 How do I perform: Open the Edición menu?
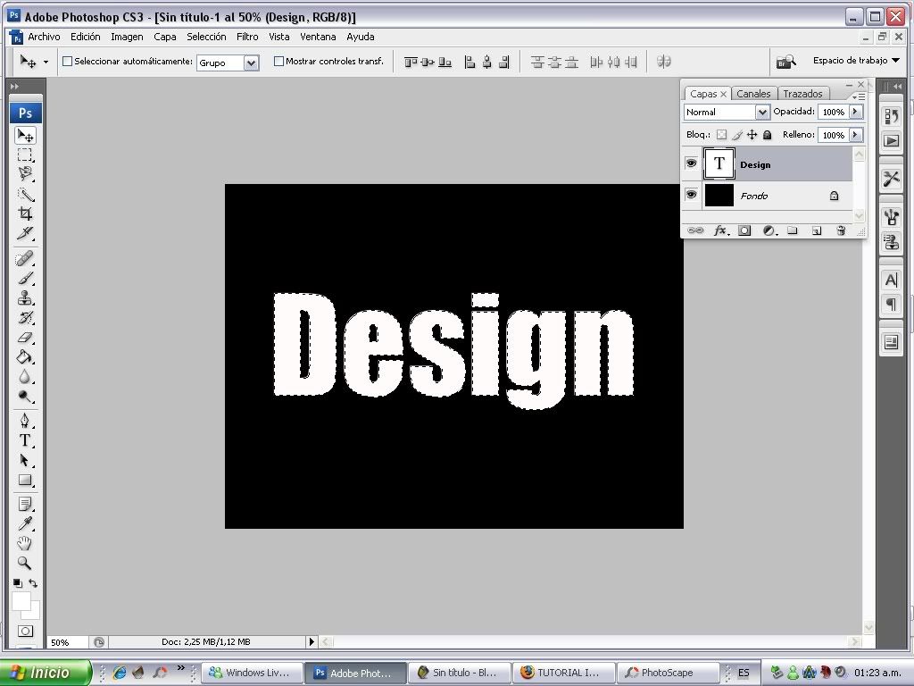(85, 36)
